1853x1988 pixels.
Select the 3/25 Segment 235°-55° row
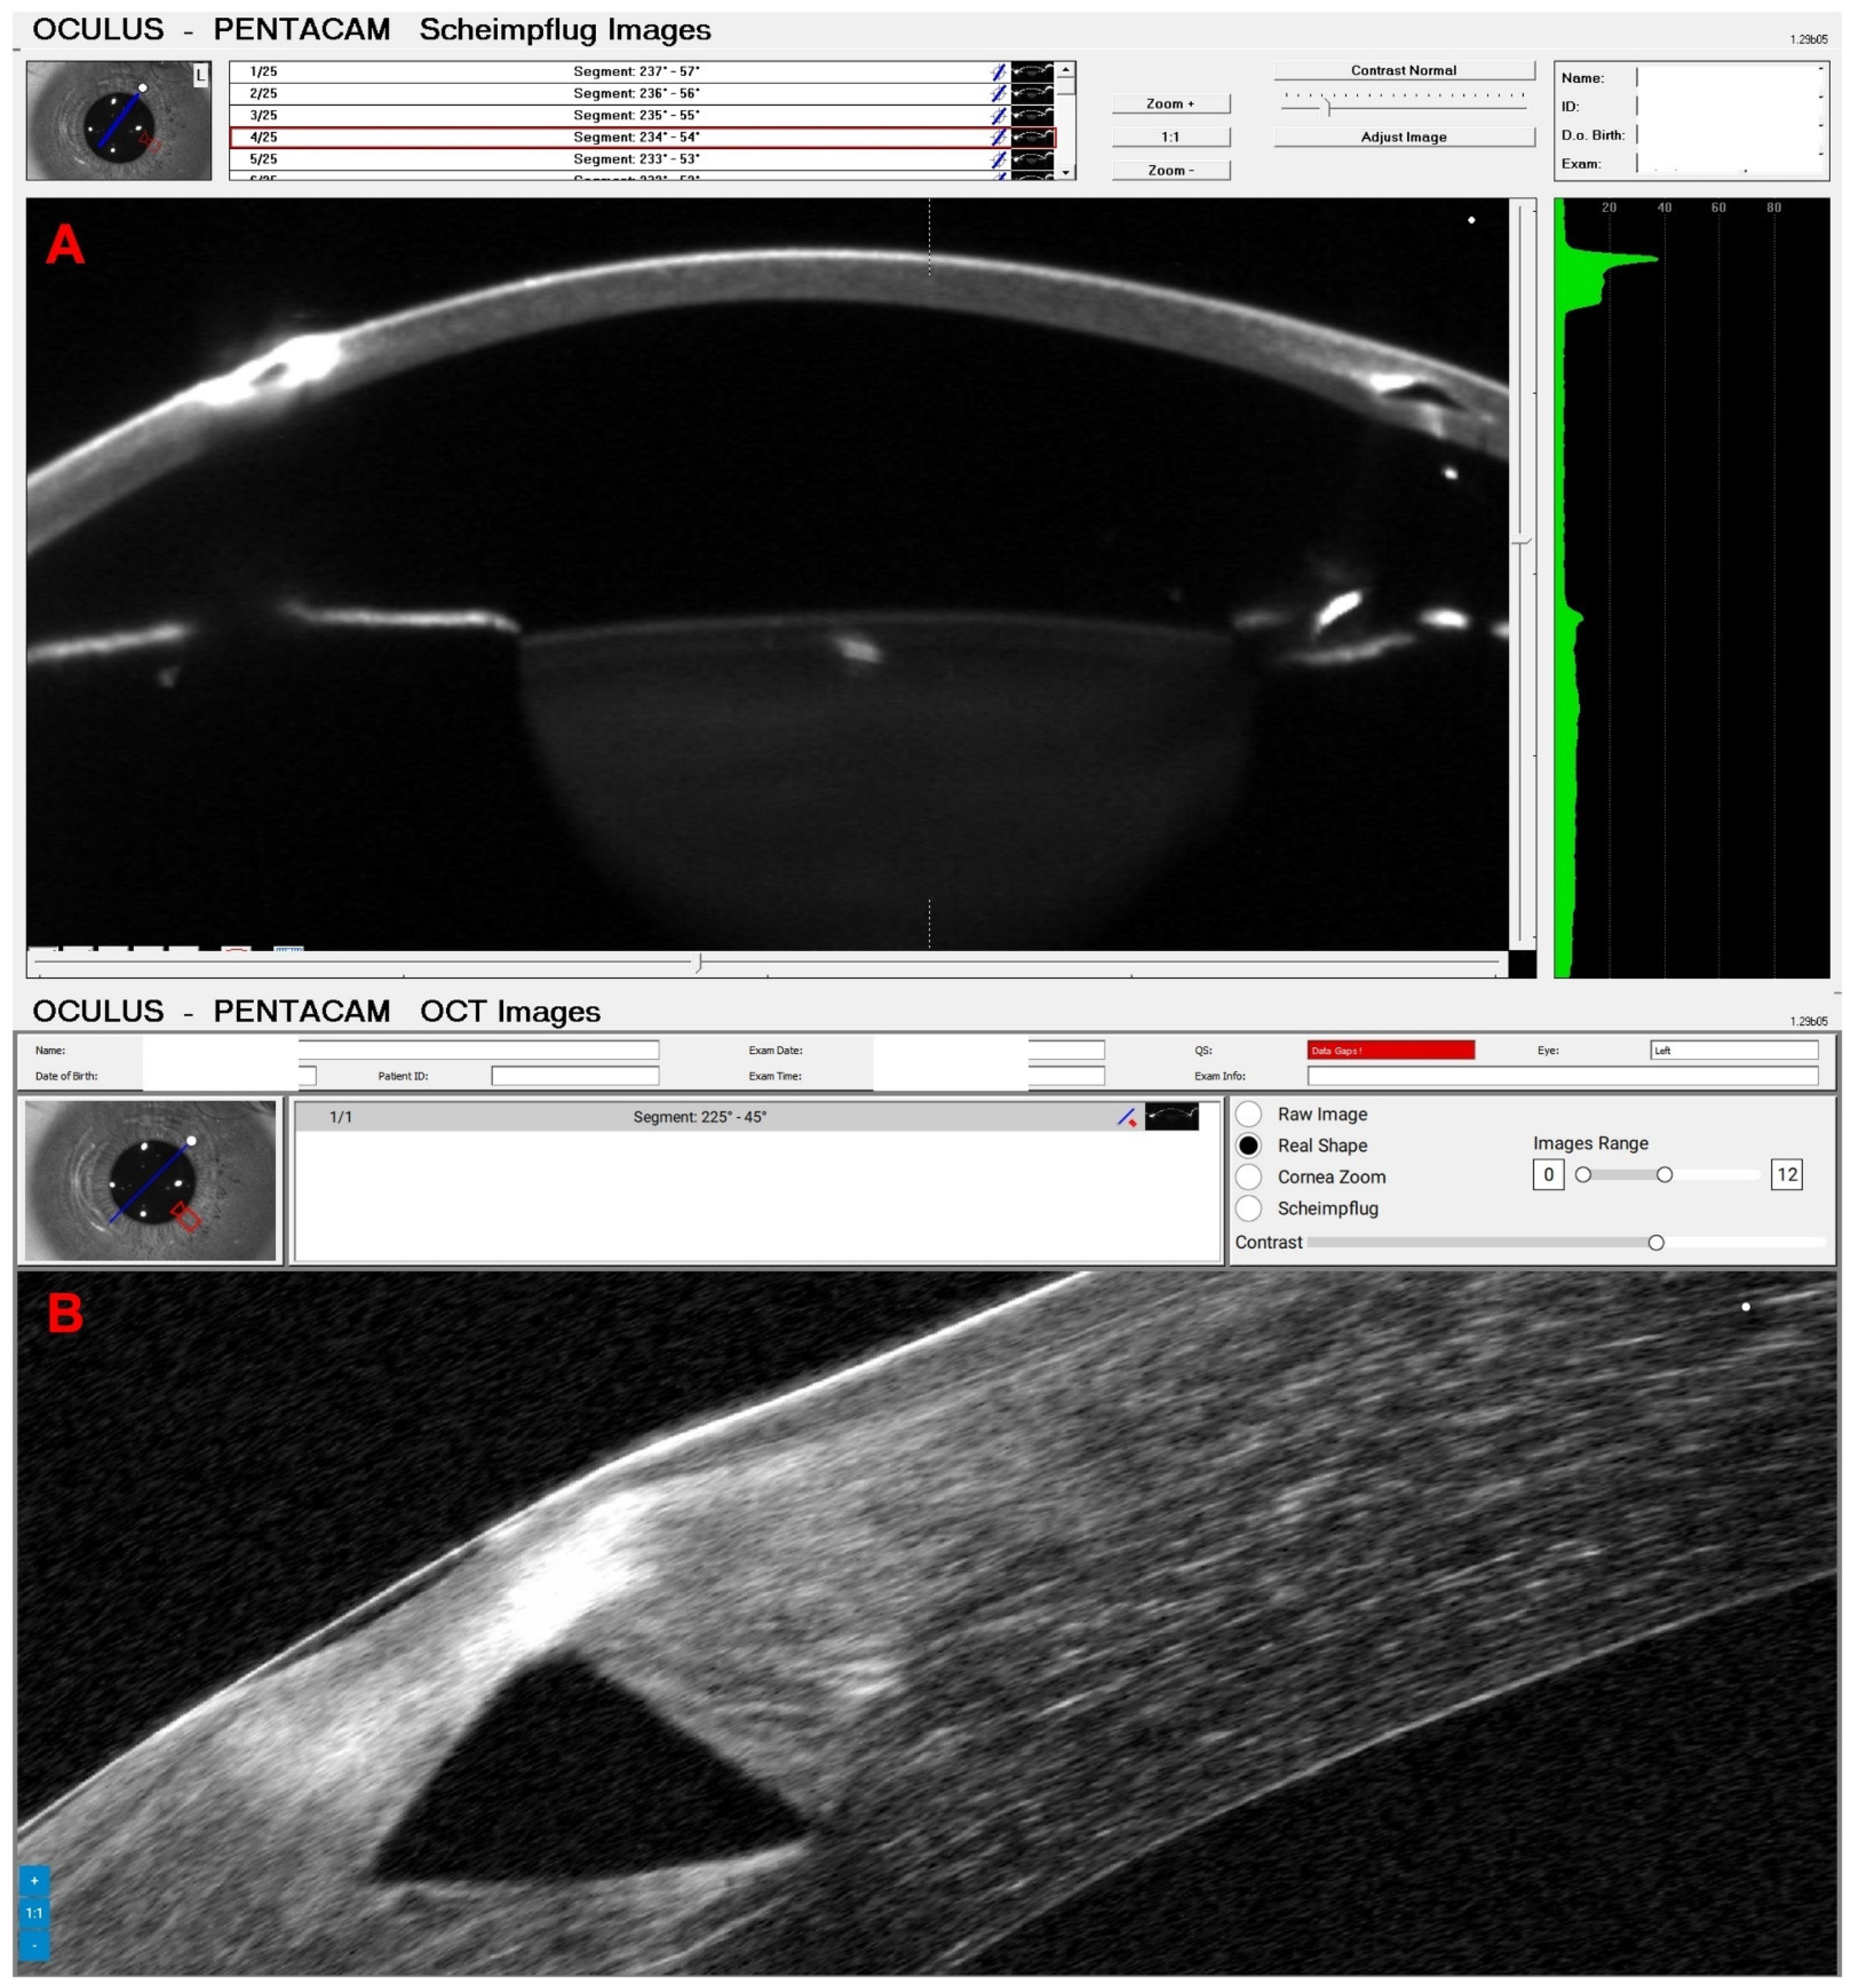click(x=642, y=115)
